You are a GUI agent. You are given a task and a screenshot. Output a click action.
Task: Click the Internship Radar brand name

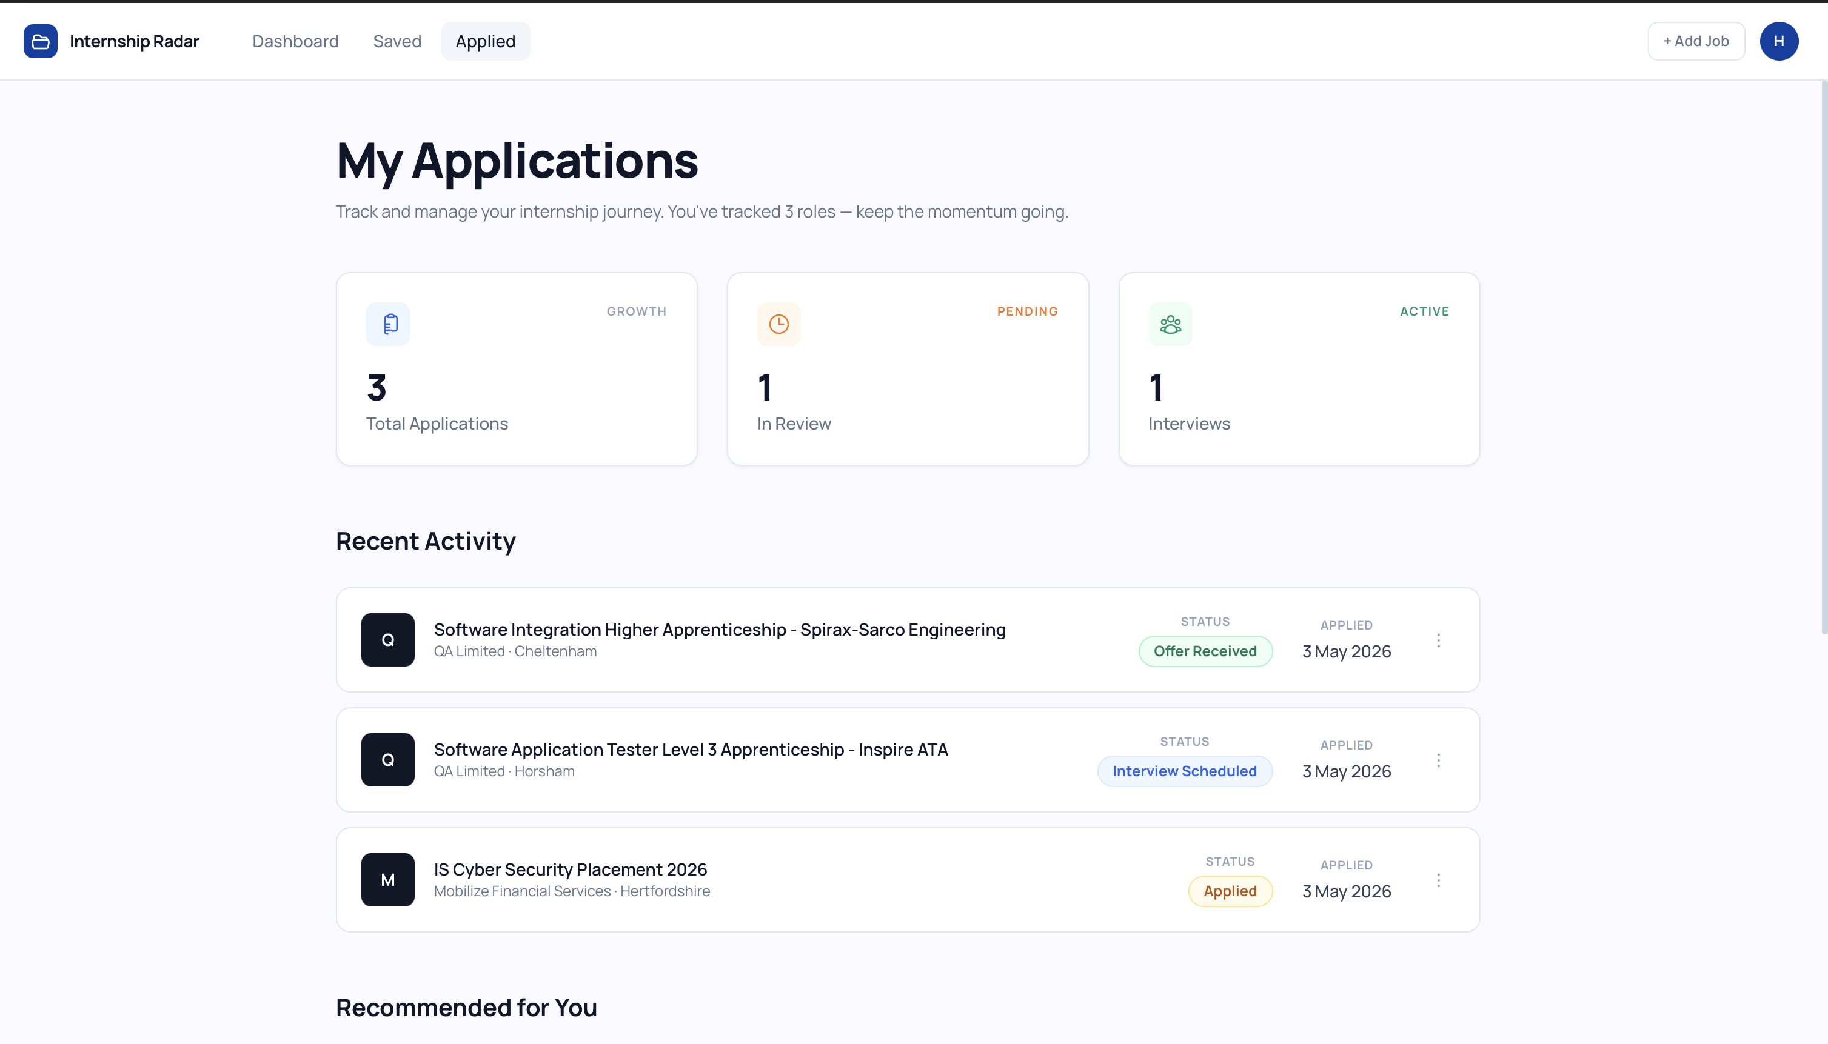point(134,41)
